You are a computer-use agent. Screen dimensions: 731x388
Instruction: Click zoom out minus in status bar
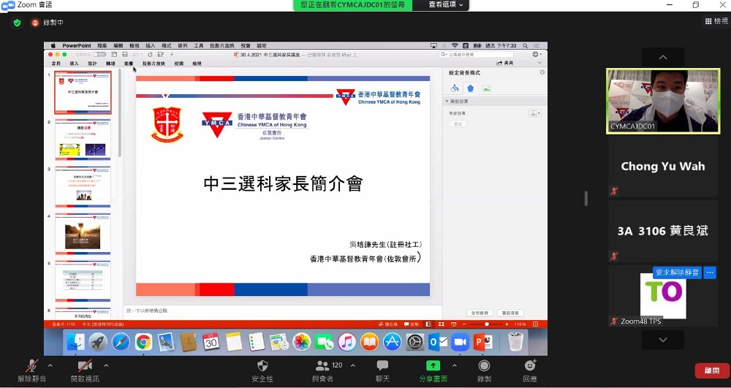point(464,324)
